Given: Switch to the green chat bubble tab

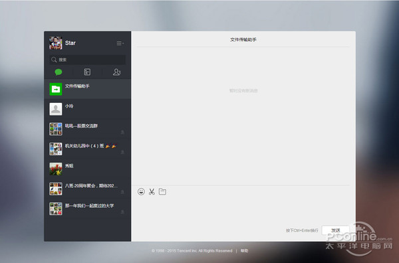Looking at the screenshot, I should pos(59,72).
